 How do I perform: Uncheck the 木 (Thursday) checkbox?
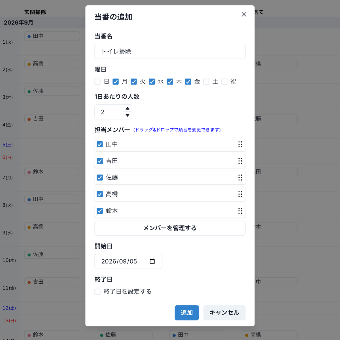[170, 82]
